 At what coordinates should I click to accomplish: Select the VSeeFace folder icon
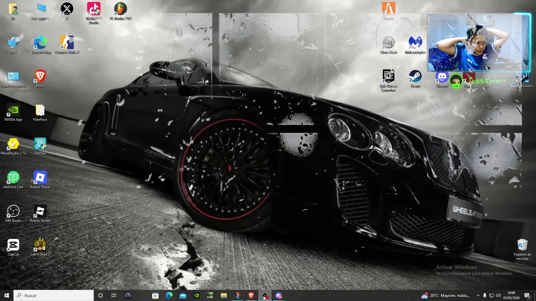40,112
